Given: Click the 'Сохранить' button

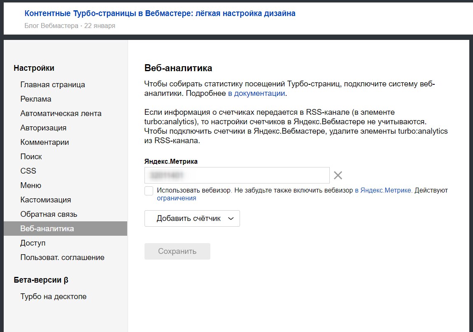Looking at the screenshot, I should tap(177, 251).
